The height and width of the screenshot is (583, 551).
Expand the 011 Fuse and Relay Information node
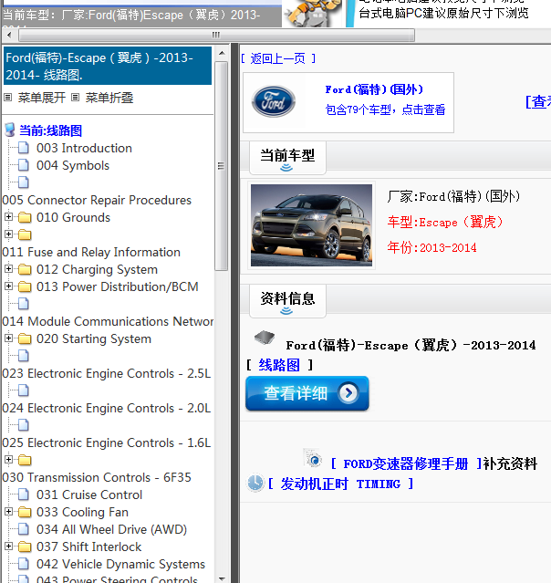coord(8,234)
